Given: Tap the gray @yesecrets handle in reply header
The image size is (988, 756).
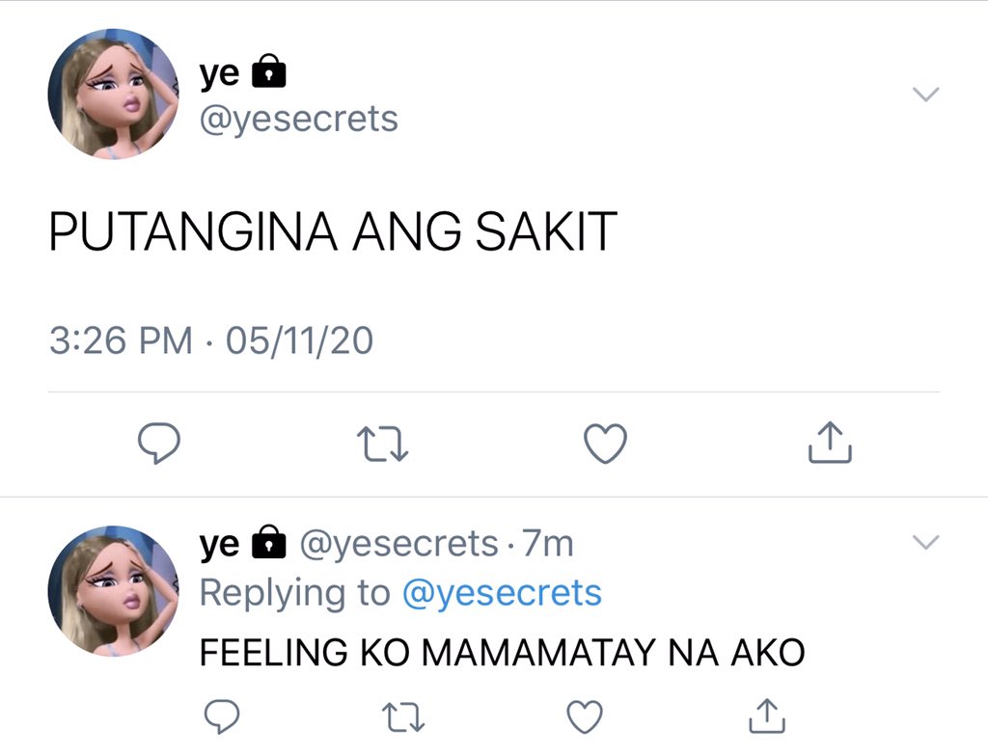Looking at the screenshot, I should pos(398,544).
